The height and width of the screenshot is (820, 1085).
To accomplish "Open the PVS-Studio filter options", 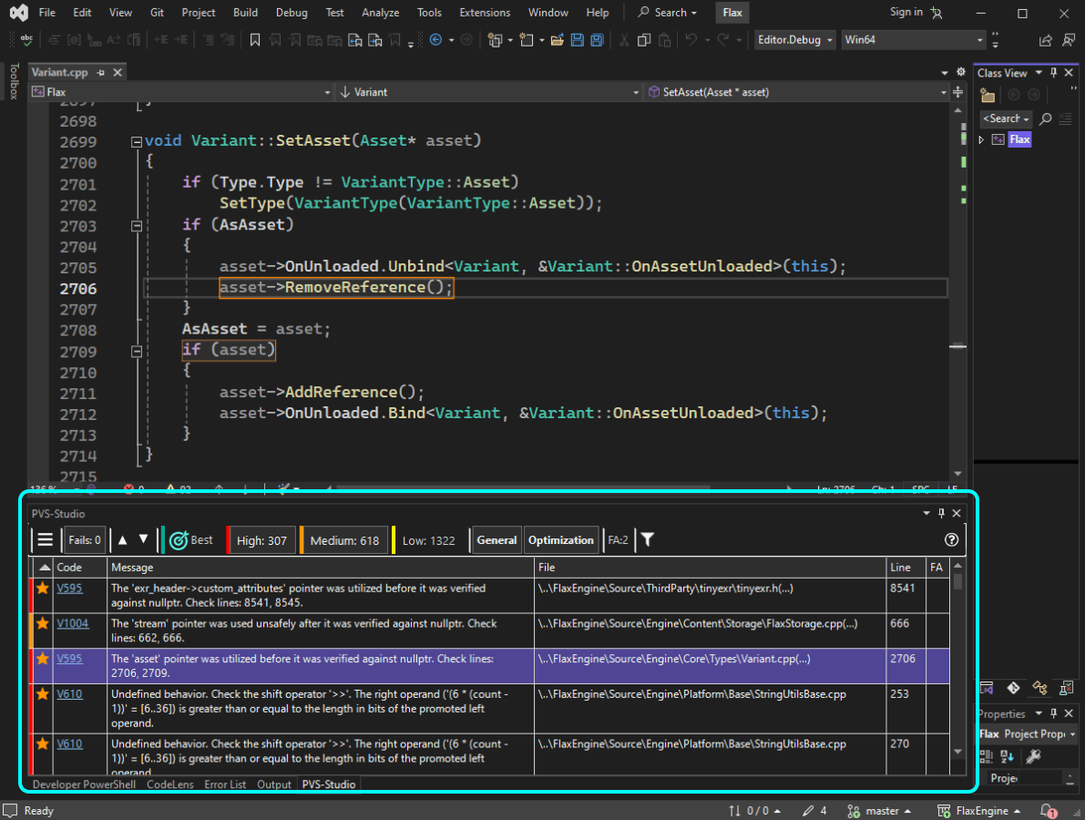I will coord(647,539).
